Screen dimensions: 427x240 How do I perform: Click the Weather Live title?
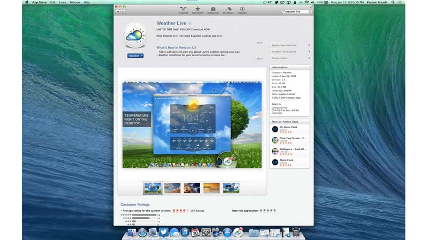pos(171,23)
